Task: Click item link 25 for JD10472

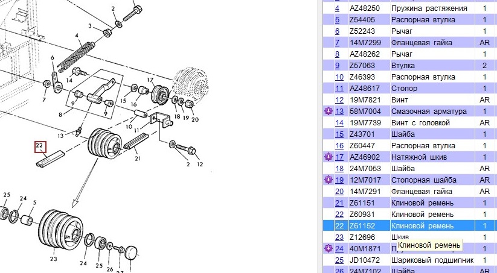Action: [339, 260]
